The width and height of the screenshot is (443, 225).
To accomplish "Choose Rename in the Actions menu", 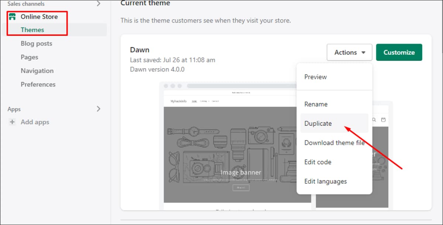I will point(316,104).
